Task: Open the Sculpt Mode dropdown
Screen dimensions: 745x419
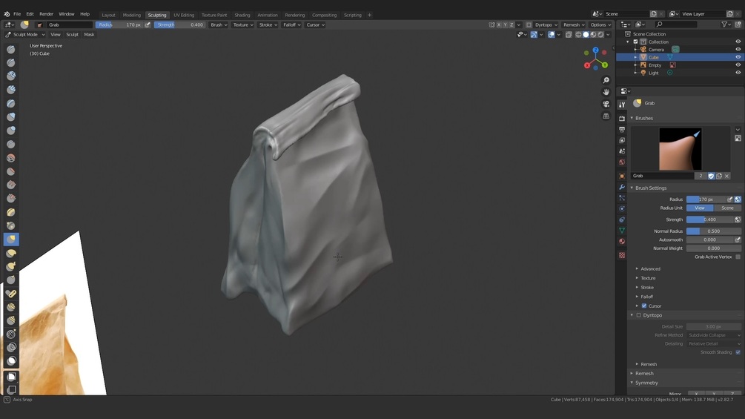Action: [24, 35]
